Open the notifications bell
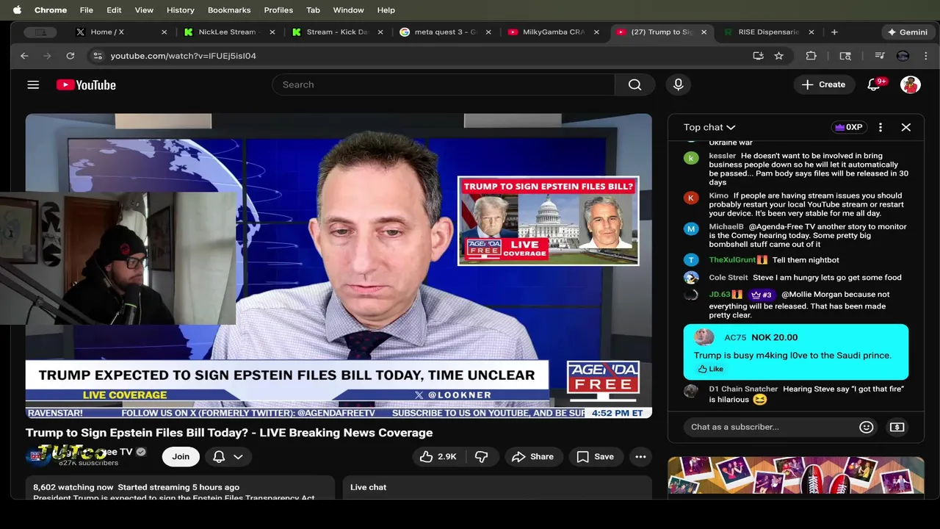 coord(874,84)
